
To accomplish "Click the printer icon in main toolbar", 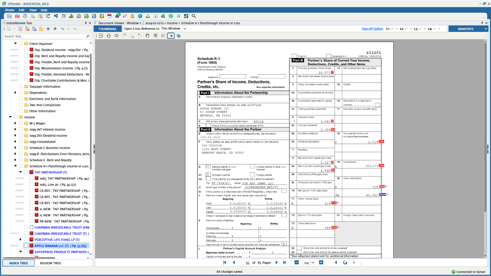I will tap(25, 16).
